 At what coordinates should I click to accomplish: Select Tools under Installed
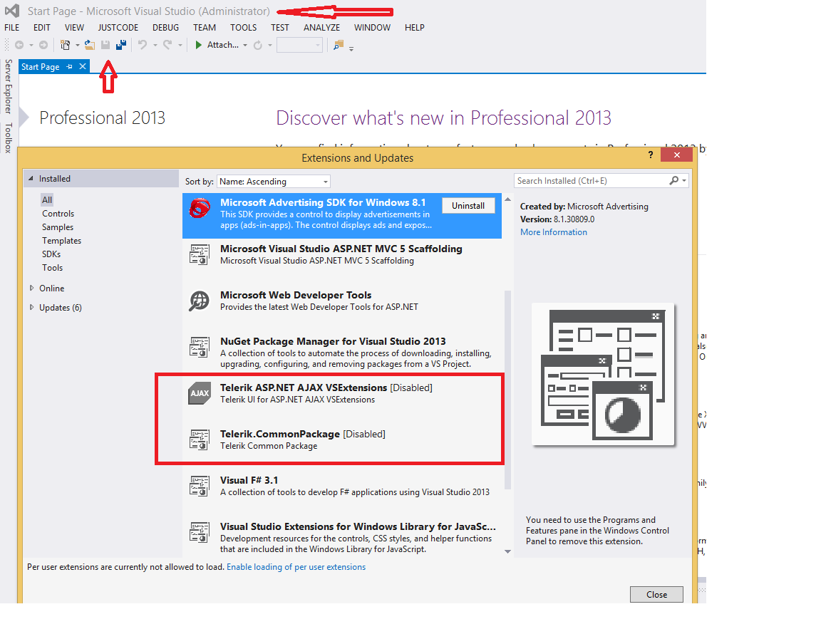(52, 268)
